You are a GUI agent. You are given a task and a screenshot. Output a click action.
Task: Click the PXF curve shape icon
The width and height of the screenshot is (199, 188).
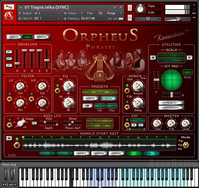[x=141, y=125]
